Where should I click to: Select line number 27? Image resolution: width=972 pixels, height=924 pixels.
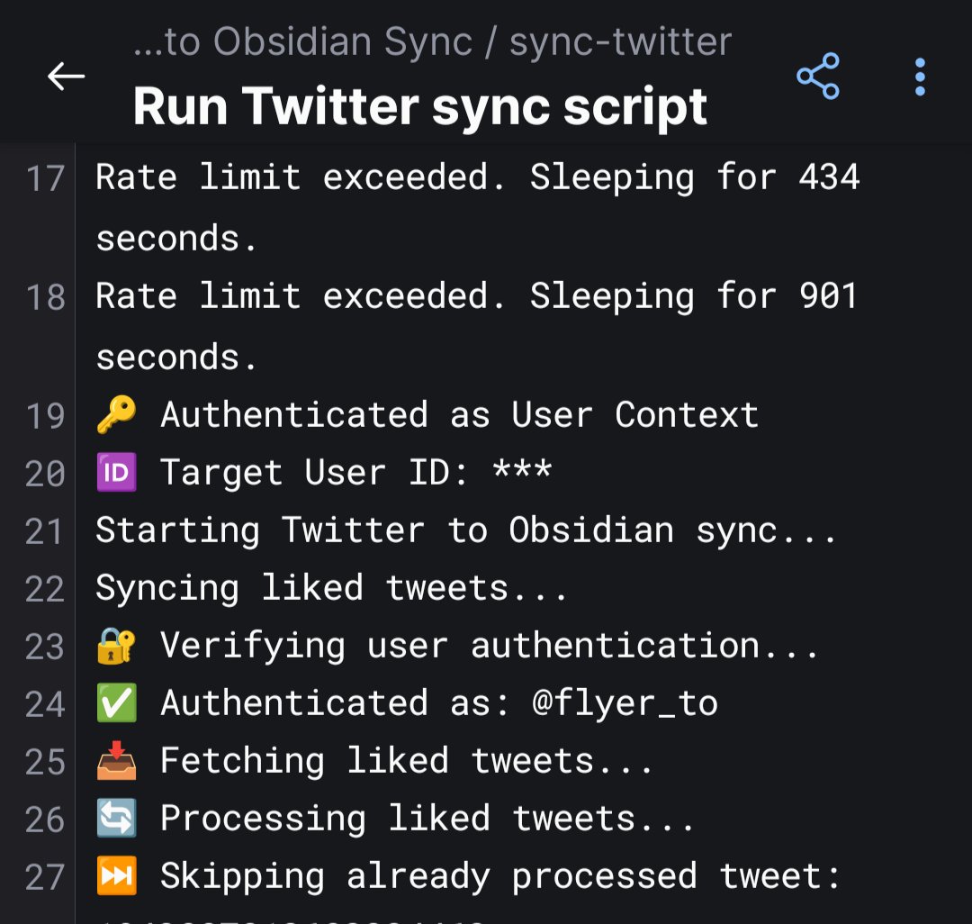click(x=45, y=877)
